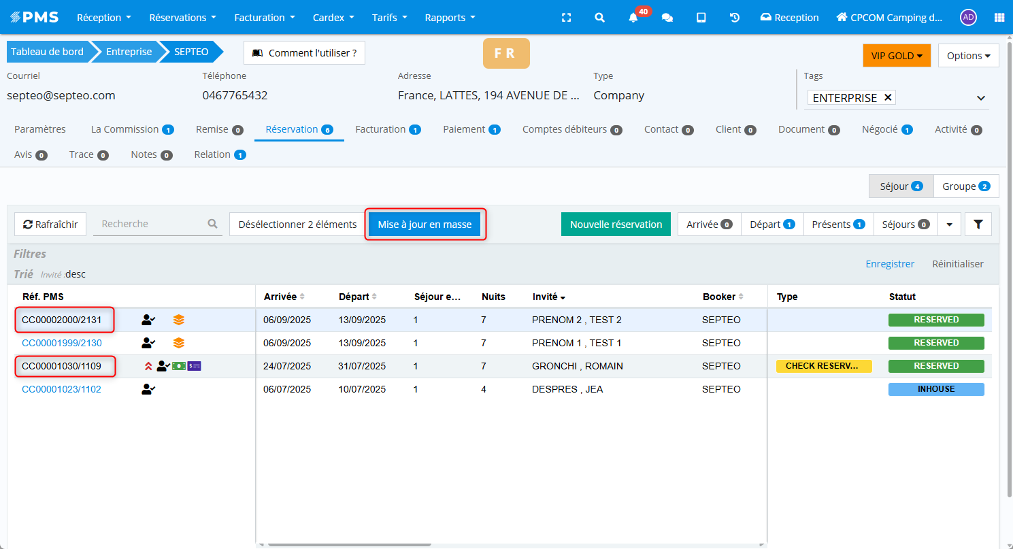Click the Nouvelle réservation button
This screenshot has width=1013, height=549.
pyautogui.click(x=616, y=224)
